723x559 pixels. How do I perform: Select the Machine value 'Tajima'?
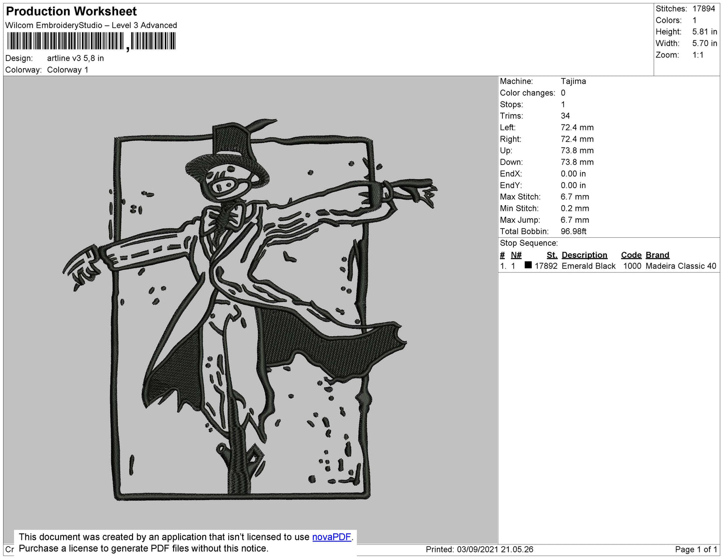573,81
